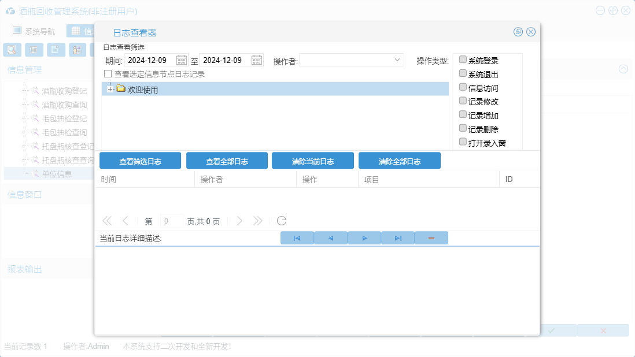Enable the 系统登录 operation type checkbox
Image resolution: width=635 pixels, height=357 pixels.
(x=463, y=59)
